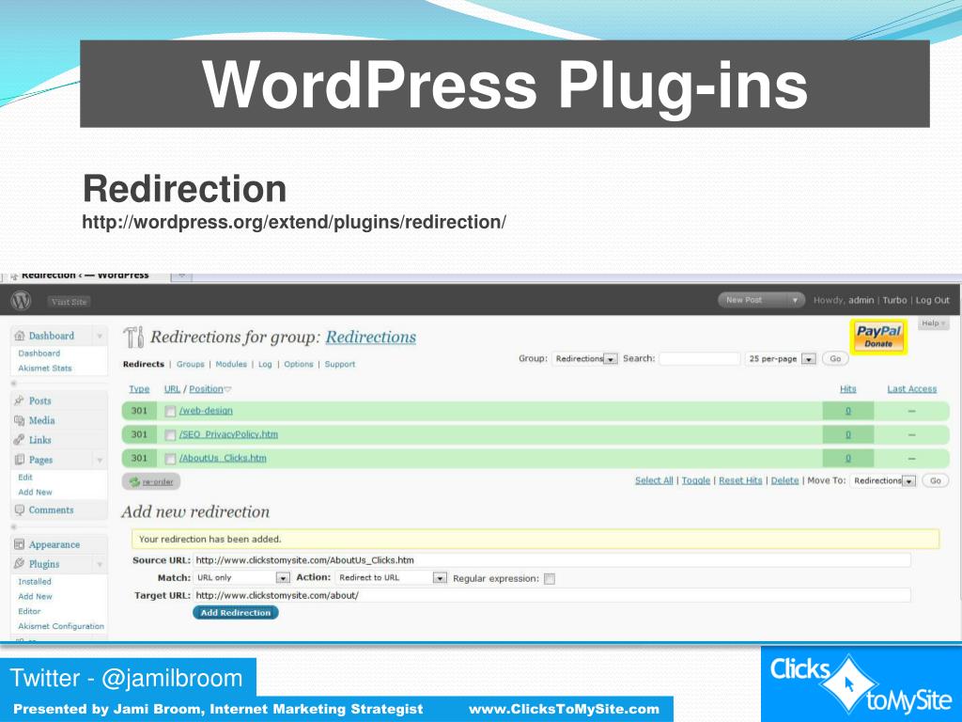Click the Delete link

click(x=784, y=480)
